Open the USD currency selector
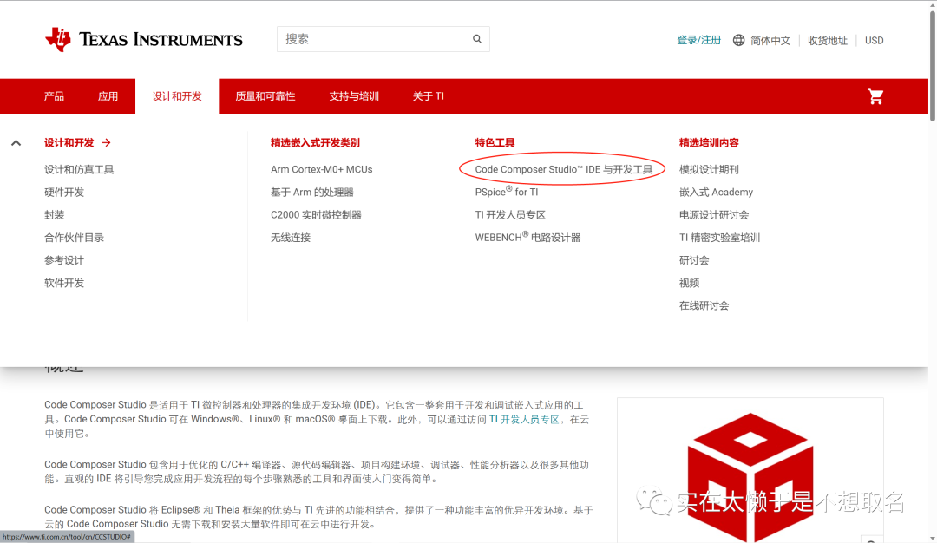Image resolution: width=937 pixels, height=543 pixels. click(x=874, y=40)
